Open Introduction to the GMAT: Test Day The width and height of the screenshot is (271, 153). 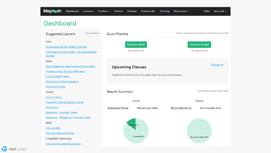66,47
